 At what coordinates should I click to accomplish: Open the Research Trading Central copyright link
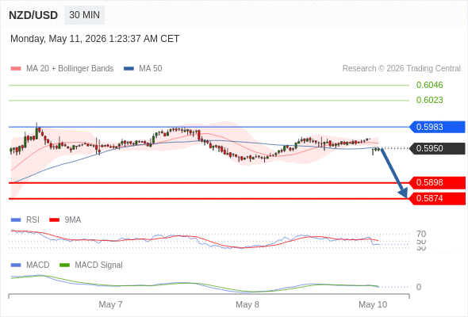(401, 69)
